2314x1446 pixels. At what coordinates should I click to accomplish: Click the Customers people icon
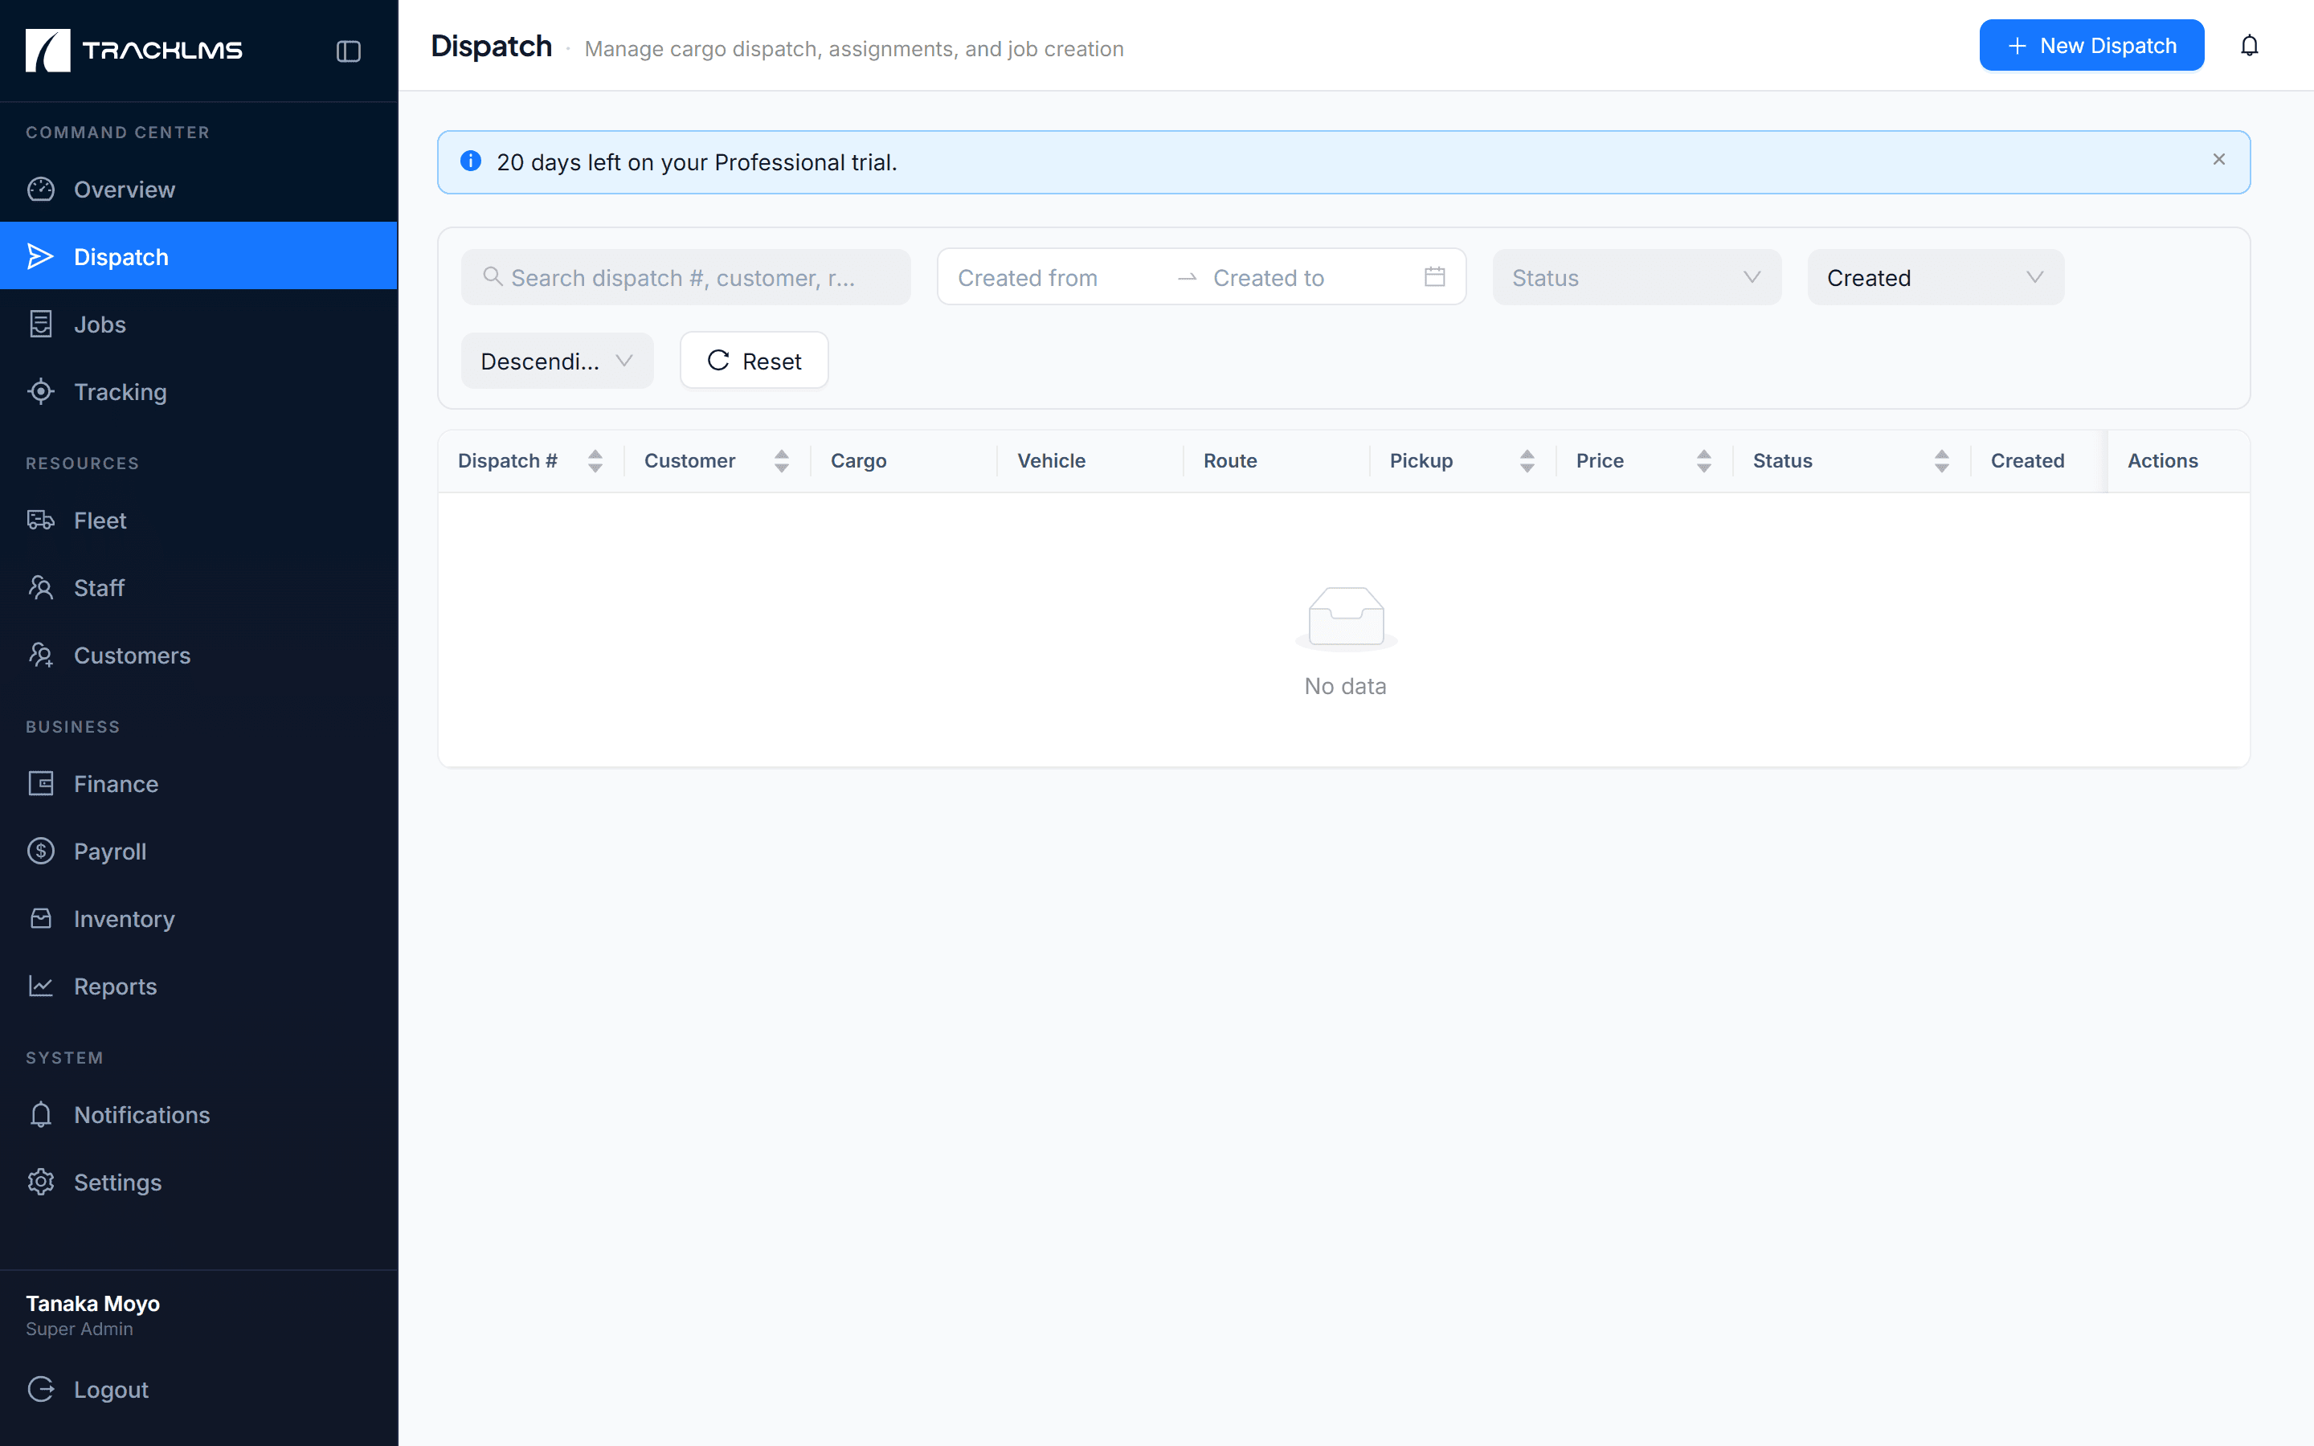pos(41,655)
